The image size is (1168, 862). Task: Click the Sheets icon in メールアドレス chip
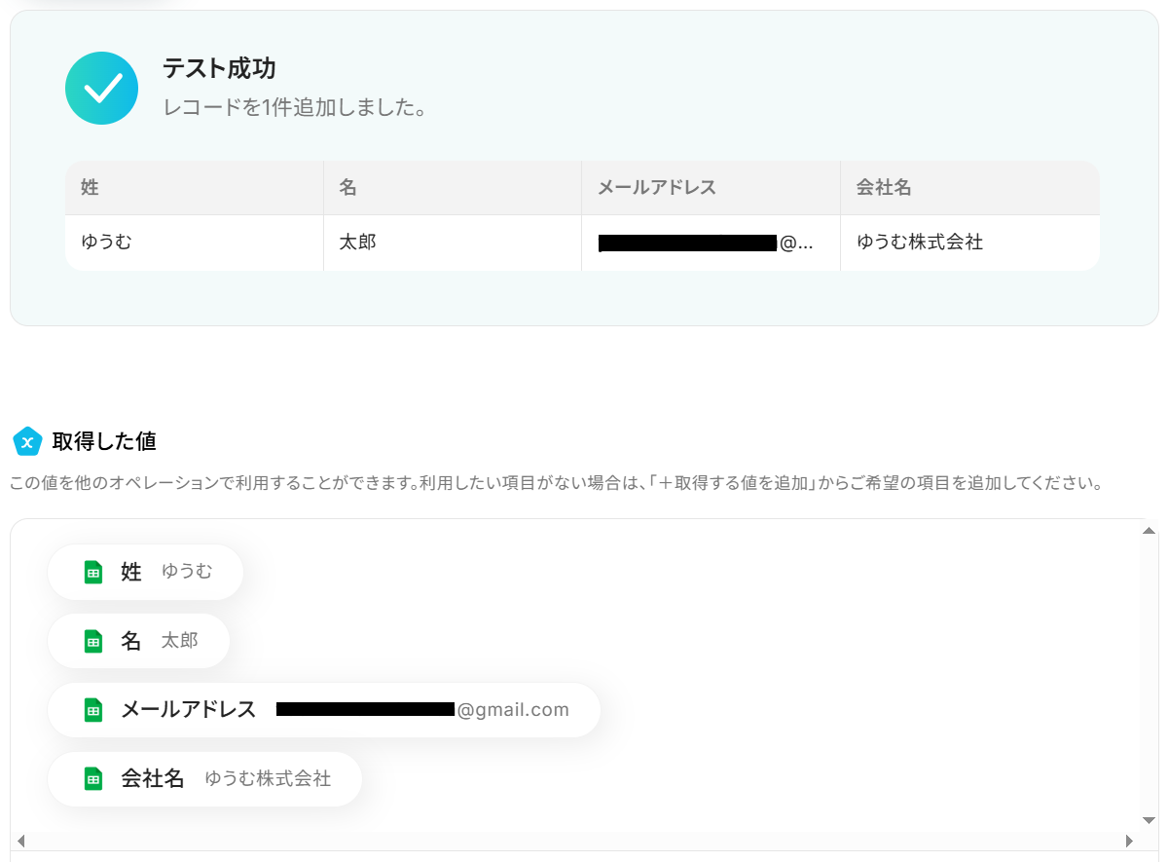click(93, 710)
